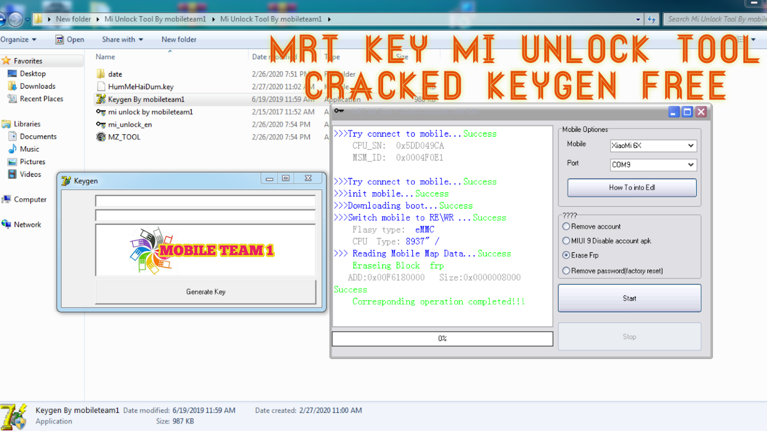The image size is (767, 431).
Task: Click the 0% progress bar
Action: pyautogui.click(x=442, y=339)
